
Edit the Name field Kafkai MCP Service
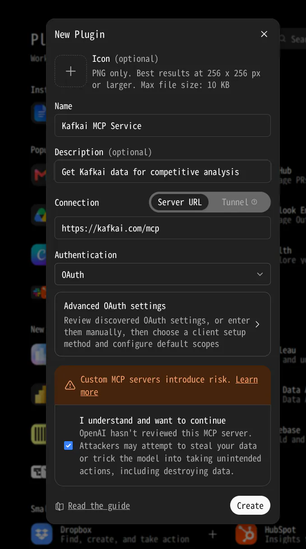(x=162, y=125)
